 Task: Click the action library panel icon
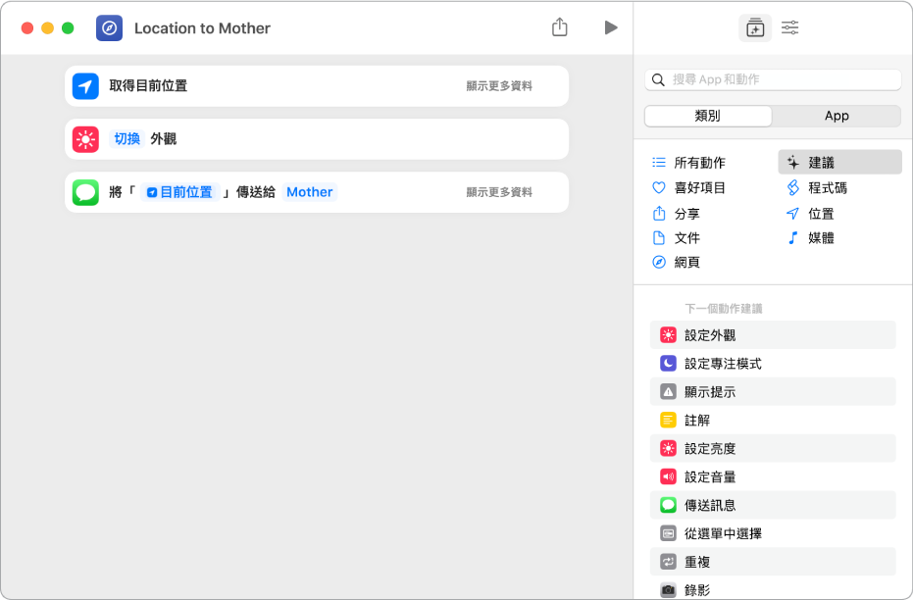754,27
